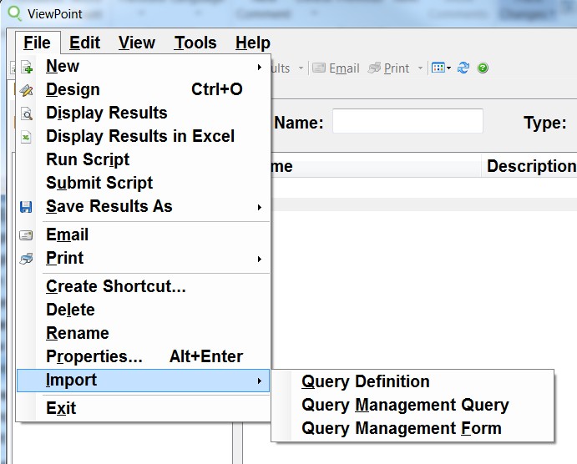Viewport: 577px width, 464px height.
Task: Select Display Results menu entry
Action: pyautogui.click(x=144, y=113)
